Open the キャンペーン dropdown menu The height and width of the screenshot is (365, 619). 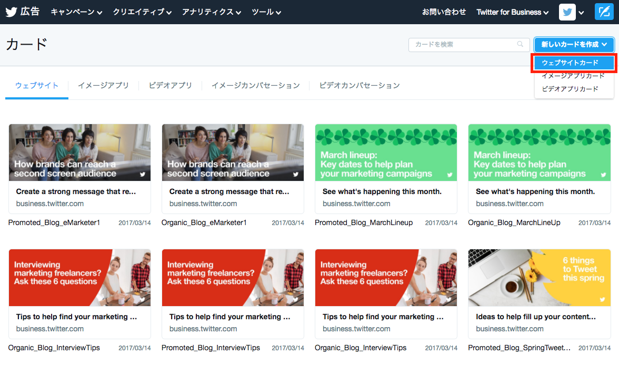pos(76,12)
